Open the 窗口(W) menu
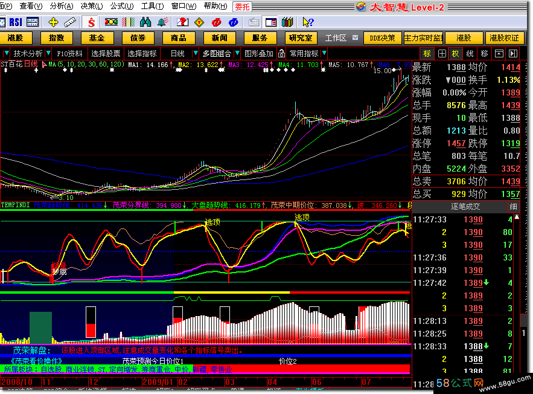The height and width of the screenshot is (394, 533). point(184,6)
